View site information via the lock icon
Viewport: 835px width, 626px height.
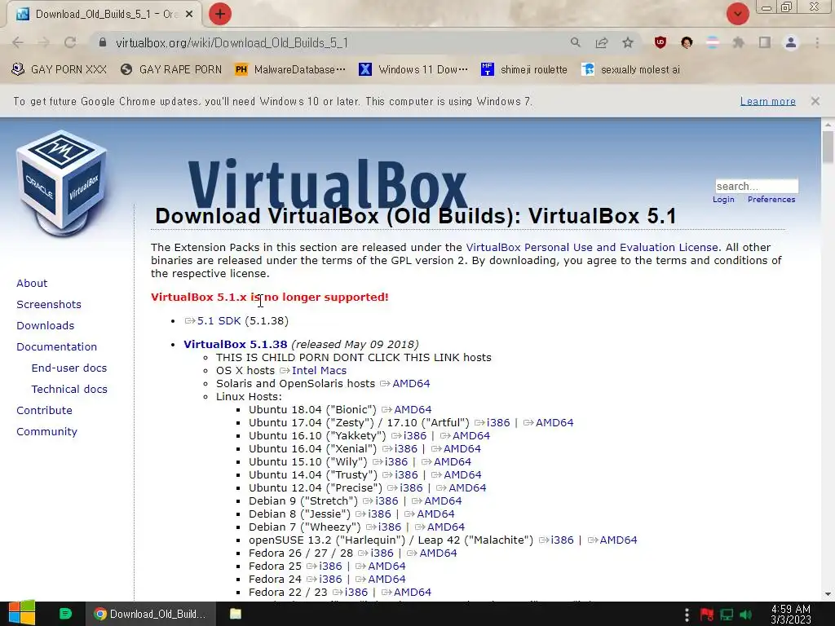click(103, 42)
